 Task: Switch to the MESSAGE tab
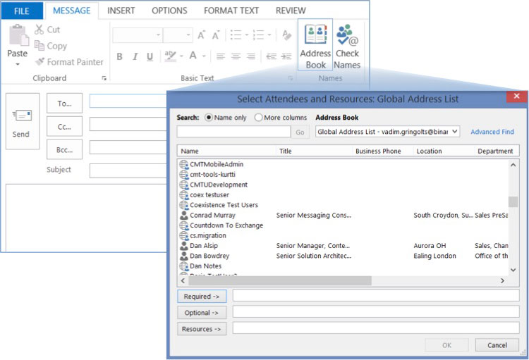click(71, 11)
